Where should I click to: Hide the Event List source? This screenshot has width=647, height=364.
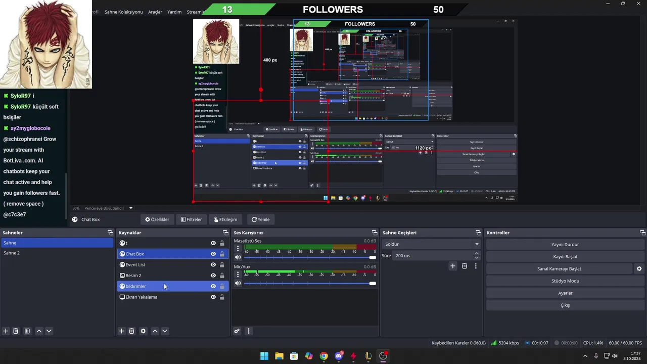pos(213,265)
